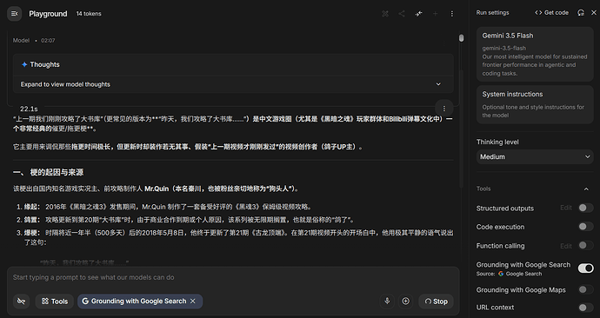Remove the Grounding with Google Search chip
The image size is (600, 318).
pyautogui.click(x=193, y=301)
